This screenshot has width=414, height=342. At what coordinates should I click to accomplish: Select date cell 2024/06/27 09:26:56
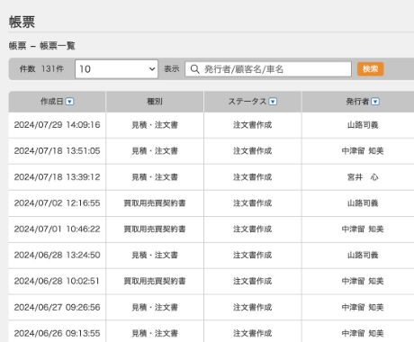pyautogui.click(x=57, y=307)
